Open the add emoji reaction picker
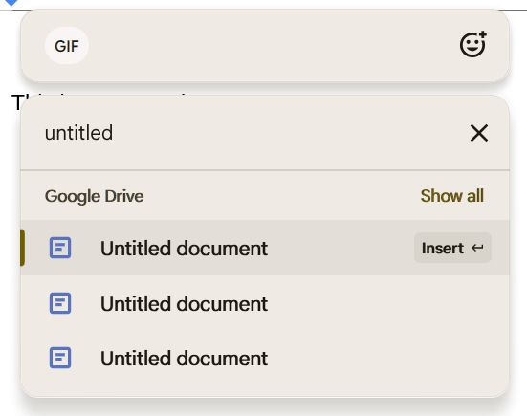 point(473,44)
